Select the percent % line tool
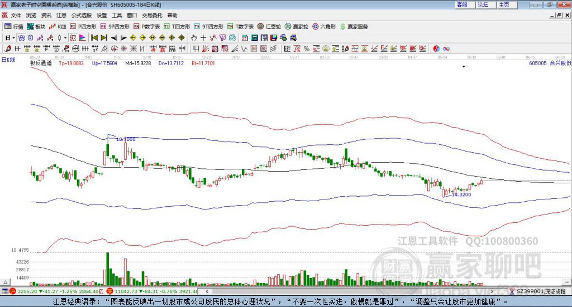572x307 pixels. 307,48
